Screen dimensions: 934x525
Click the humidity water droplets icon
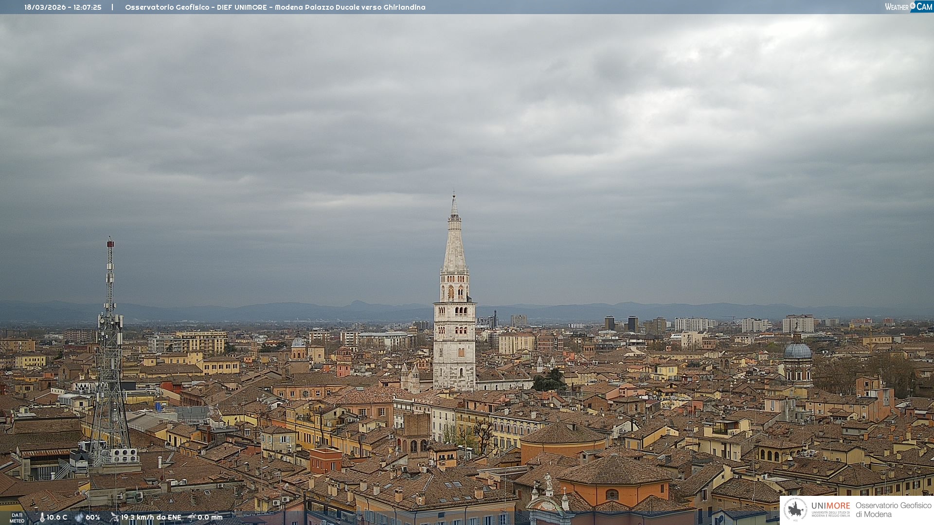(x=79, y=517)
